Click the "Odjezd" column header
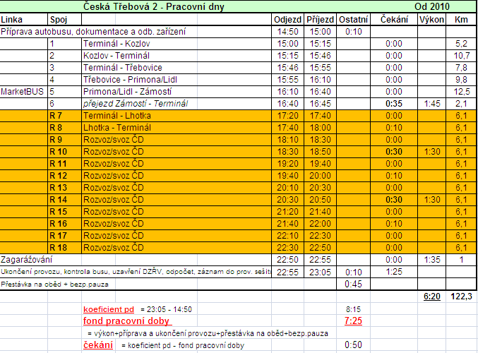The width and height of the screenshot is (478, 353). coord(287,20)
